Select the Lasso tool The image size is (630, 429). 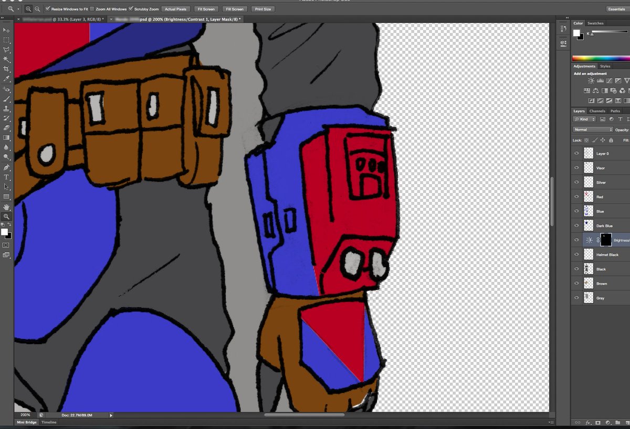[x=6, y=50]
